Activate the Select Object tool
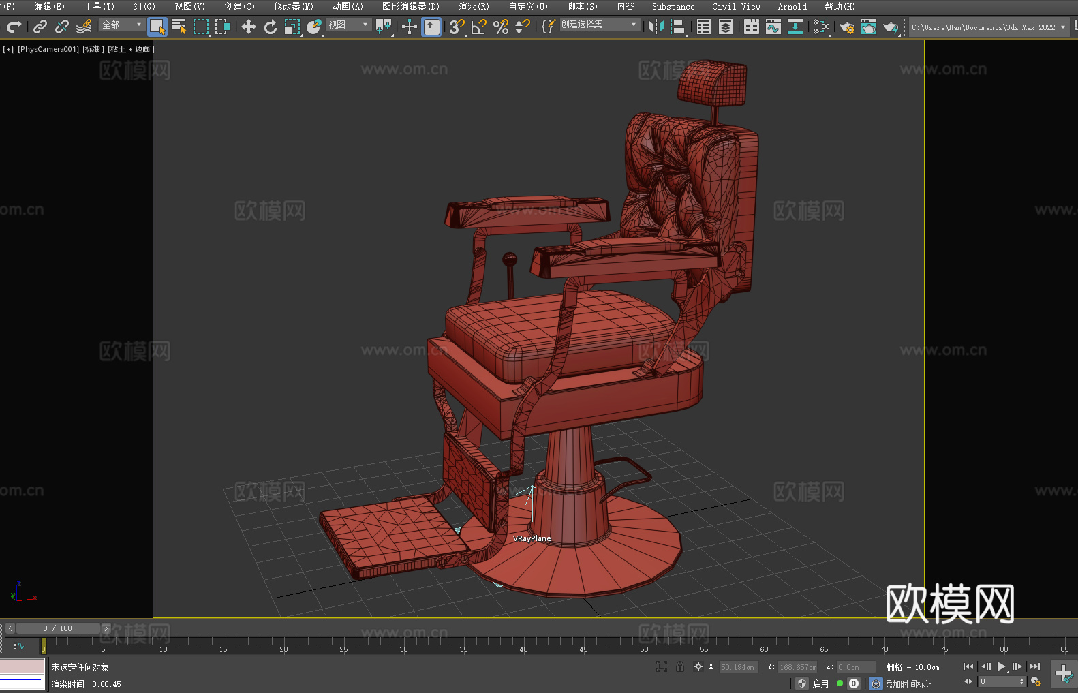 (157, 27)
